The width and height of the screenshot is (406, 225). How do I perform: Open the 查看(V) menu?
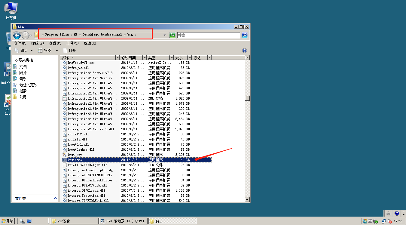tap(55, 43)
